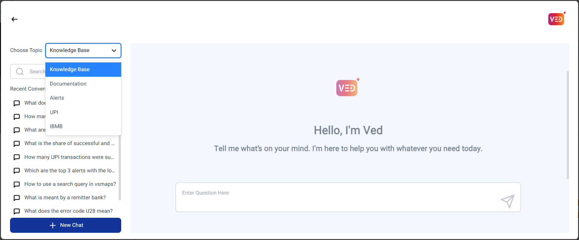Click the send message paper plane icon
Screen dimensions: 579x240
pos(508,201)
